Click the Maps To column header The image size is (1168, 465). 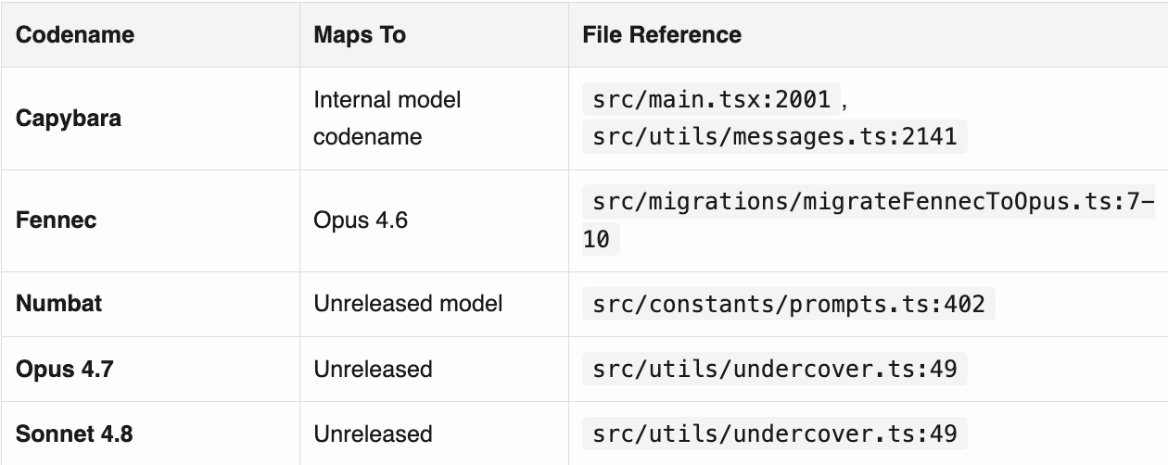tap(360, 35)
